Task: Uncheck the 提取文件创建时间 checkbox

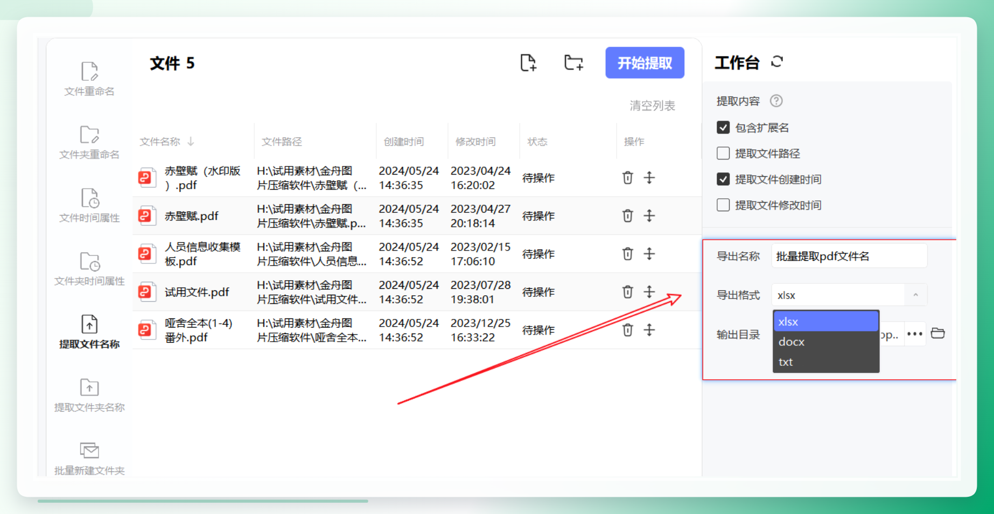Action: (723, 179)
